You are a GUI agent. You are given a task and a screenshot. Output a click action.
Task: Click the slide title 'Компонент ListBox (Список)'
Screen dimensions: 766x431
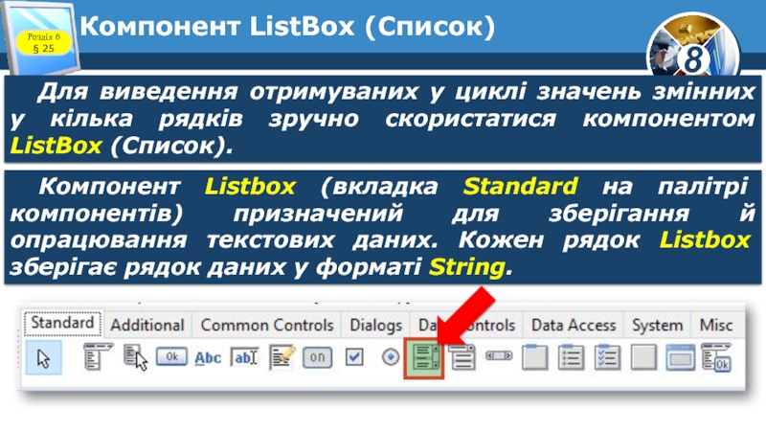click(x=287, y=26)
